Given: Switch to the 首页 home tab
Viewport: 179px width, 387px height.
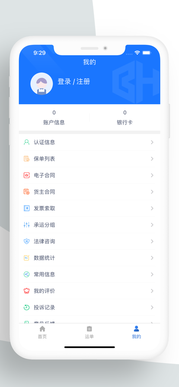Looking at the screenshot, I should [42, 332].
